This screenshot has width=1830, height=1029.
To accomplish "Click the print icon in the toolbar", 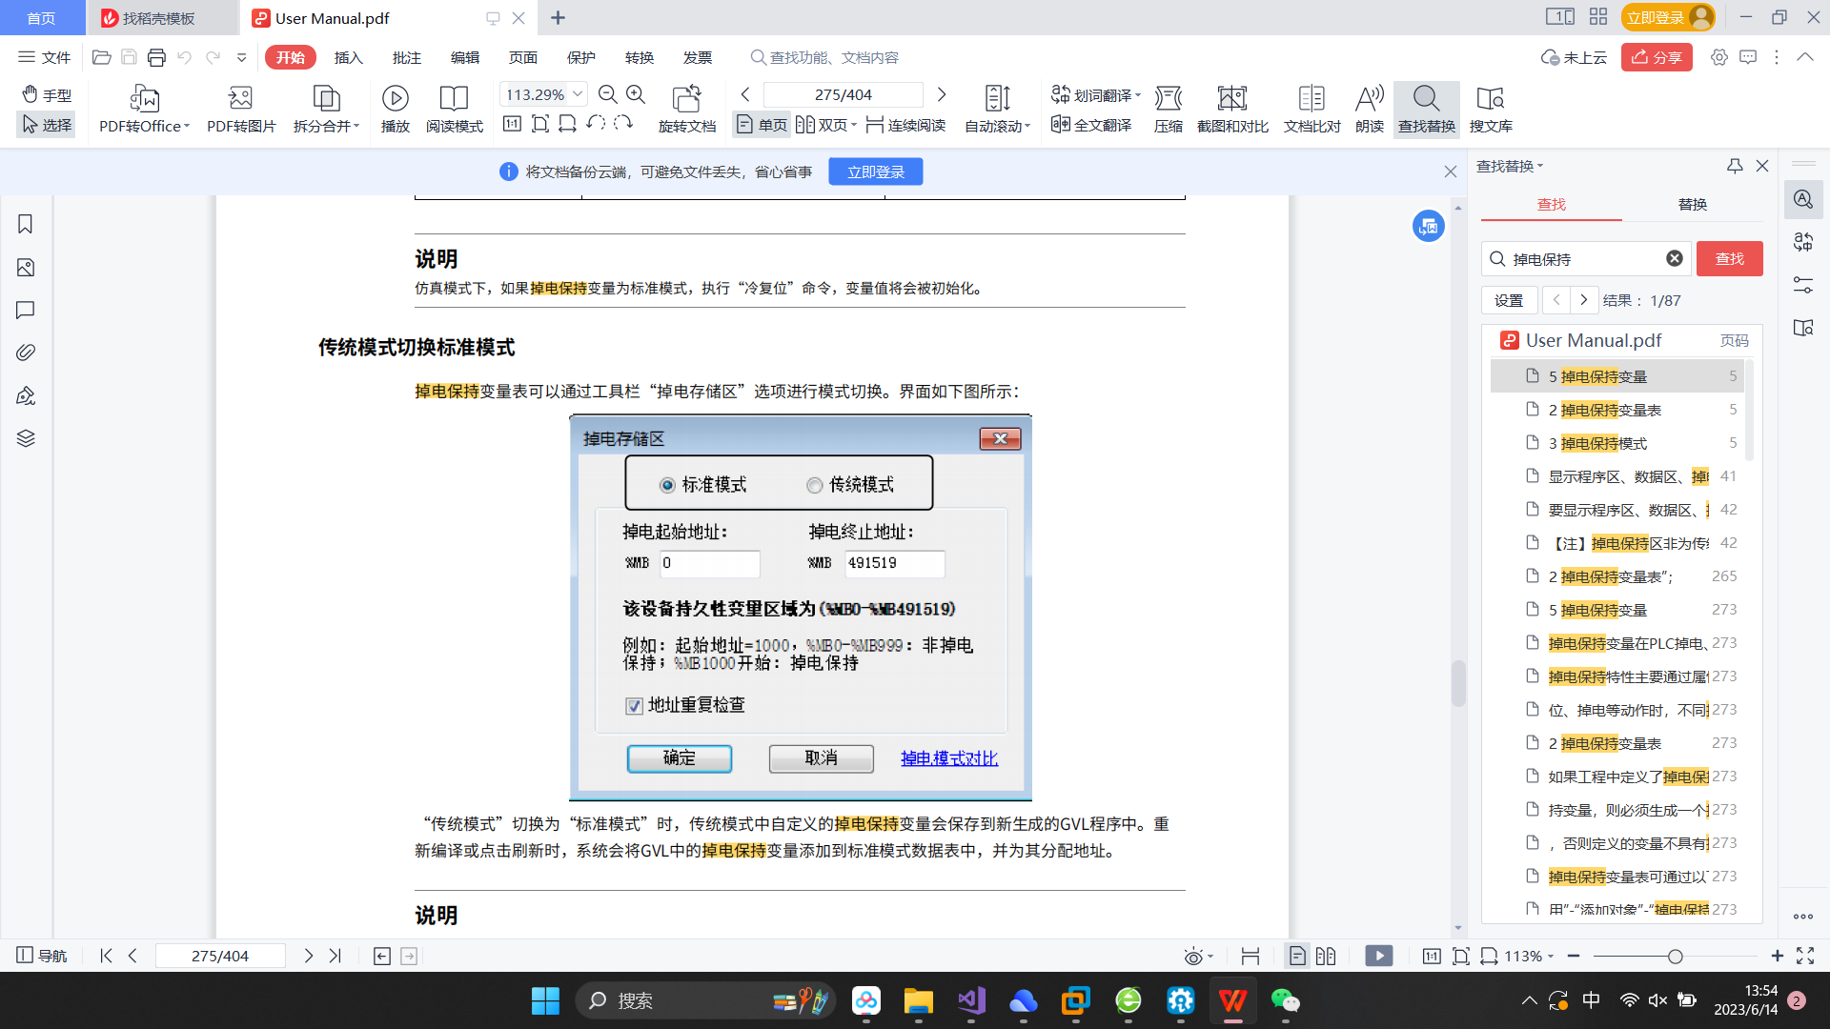I will point(156,57).
